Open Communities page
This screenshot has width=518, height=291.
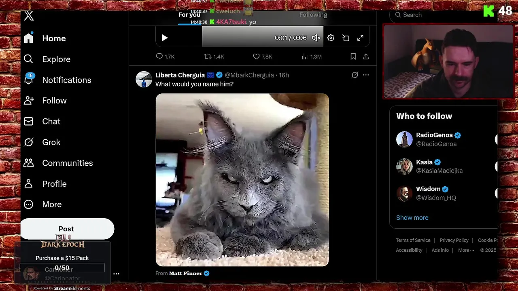58,163
